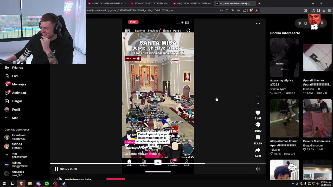333x187 pixels.
Task: Open three-dot video options menu
Action: [x=258, y=24]
